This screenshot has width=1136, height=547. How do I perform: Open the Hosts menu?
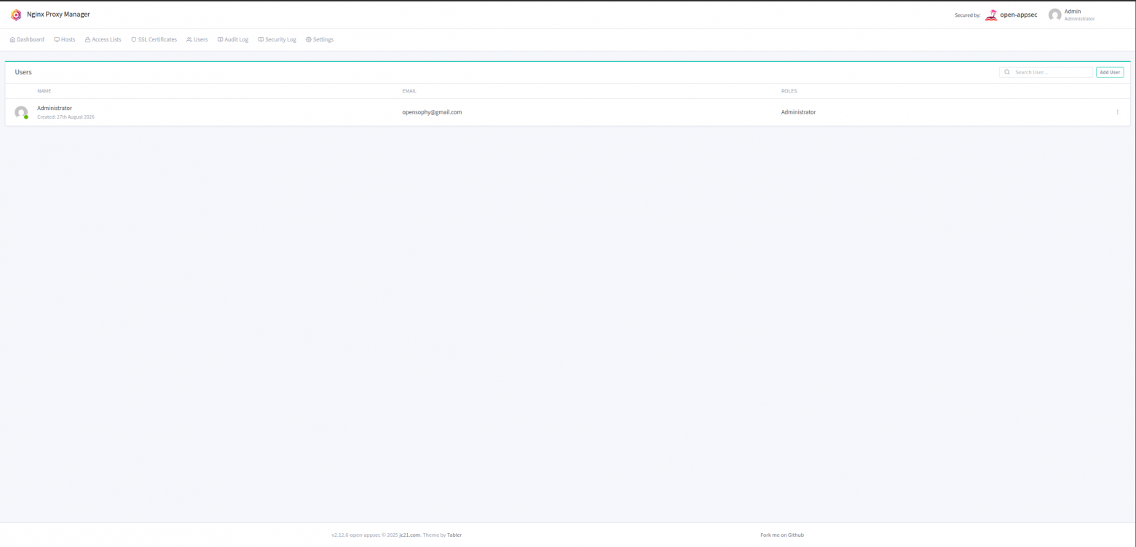(x=65, y=39)
